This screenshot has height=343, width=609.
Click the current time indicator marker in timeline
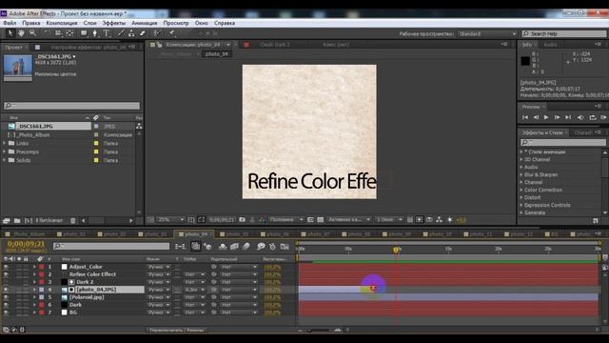[396, 250]
